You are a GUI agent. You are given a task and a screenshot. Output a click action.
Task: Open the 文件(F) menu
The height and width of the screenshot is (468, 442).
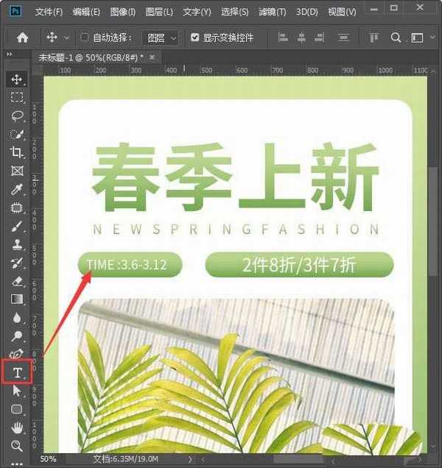[49, 13]
